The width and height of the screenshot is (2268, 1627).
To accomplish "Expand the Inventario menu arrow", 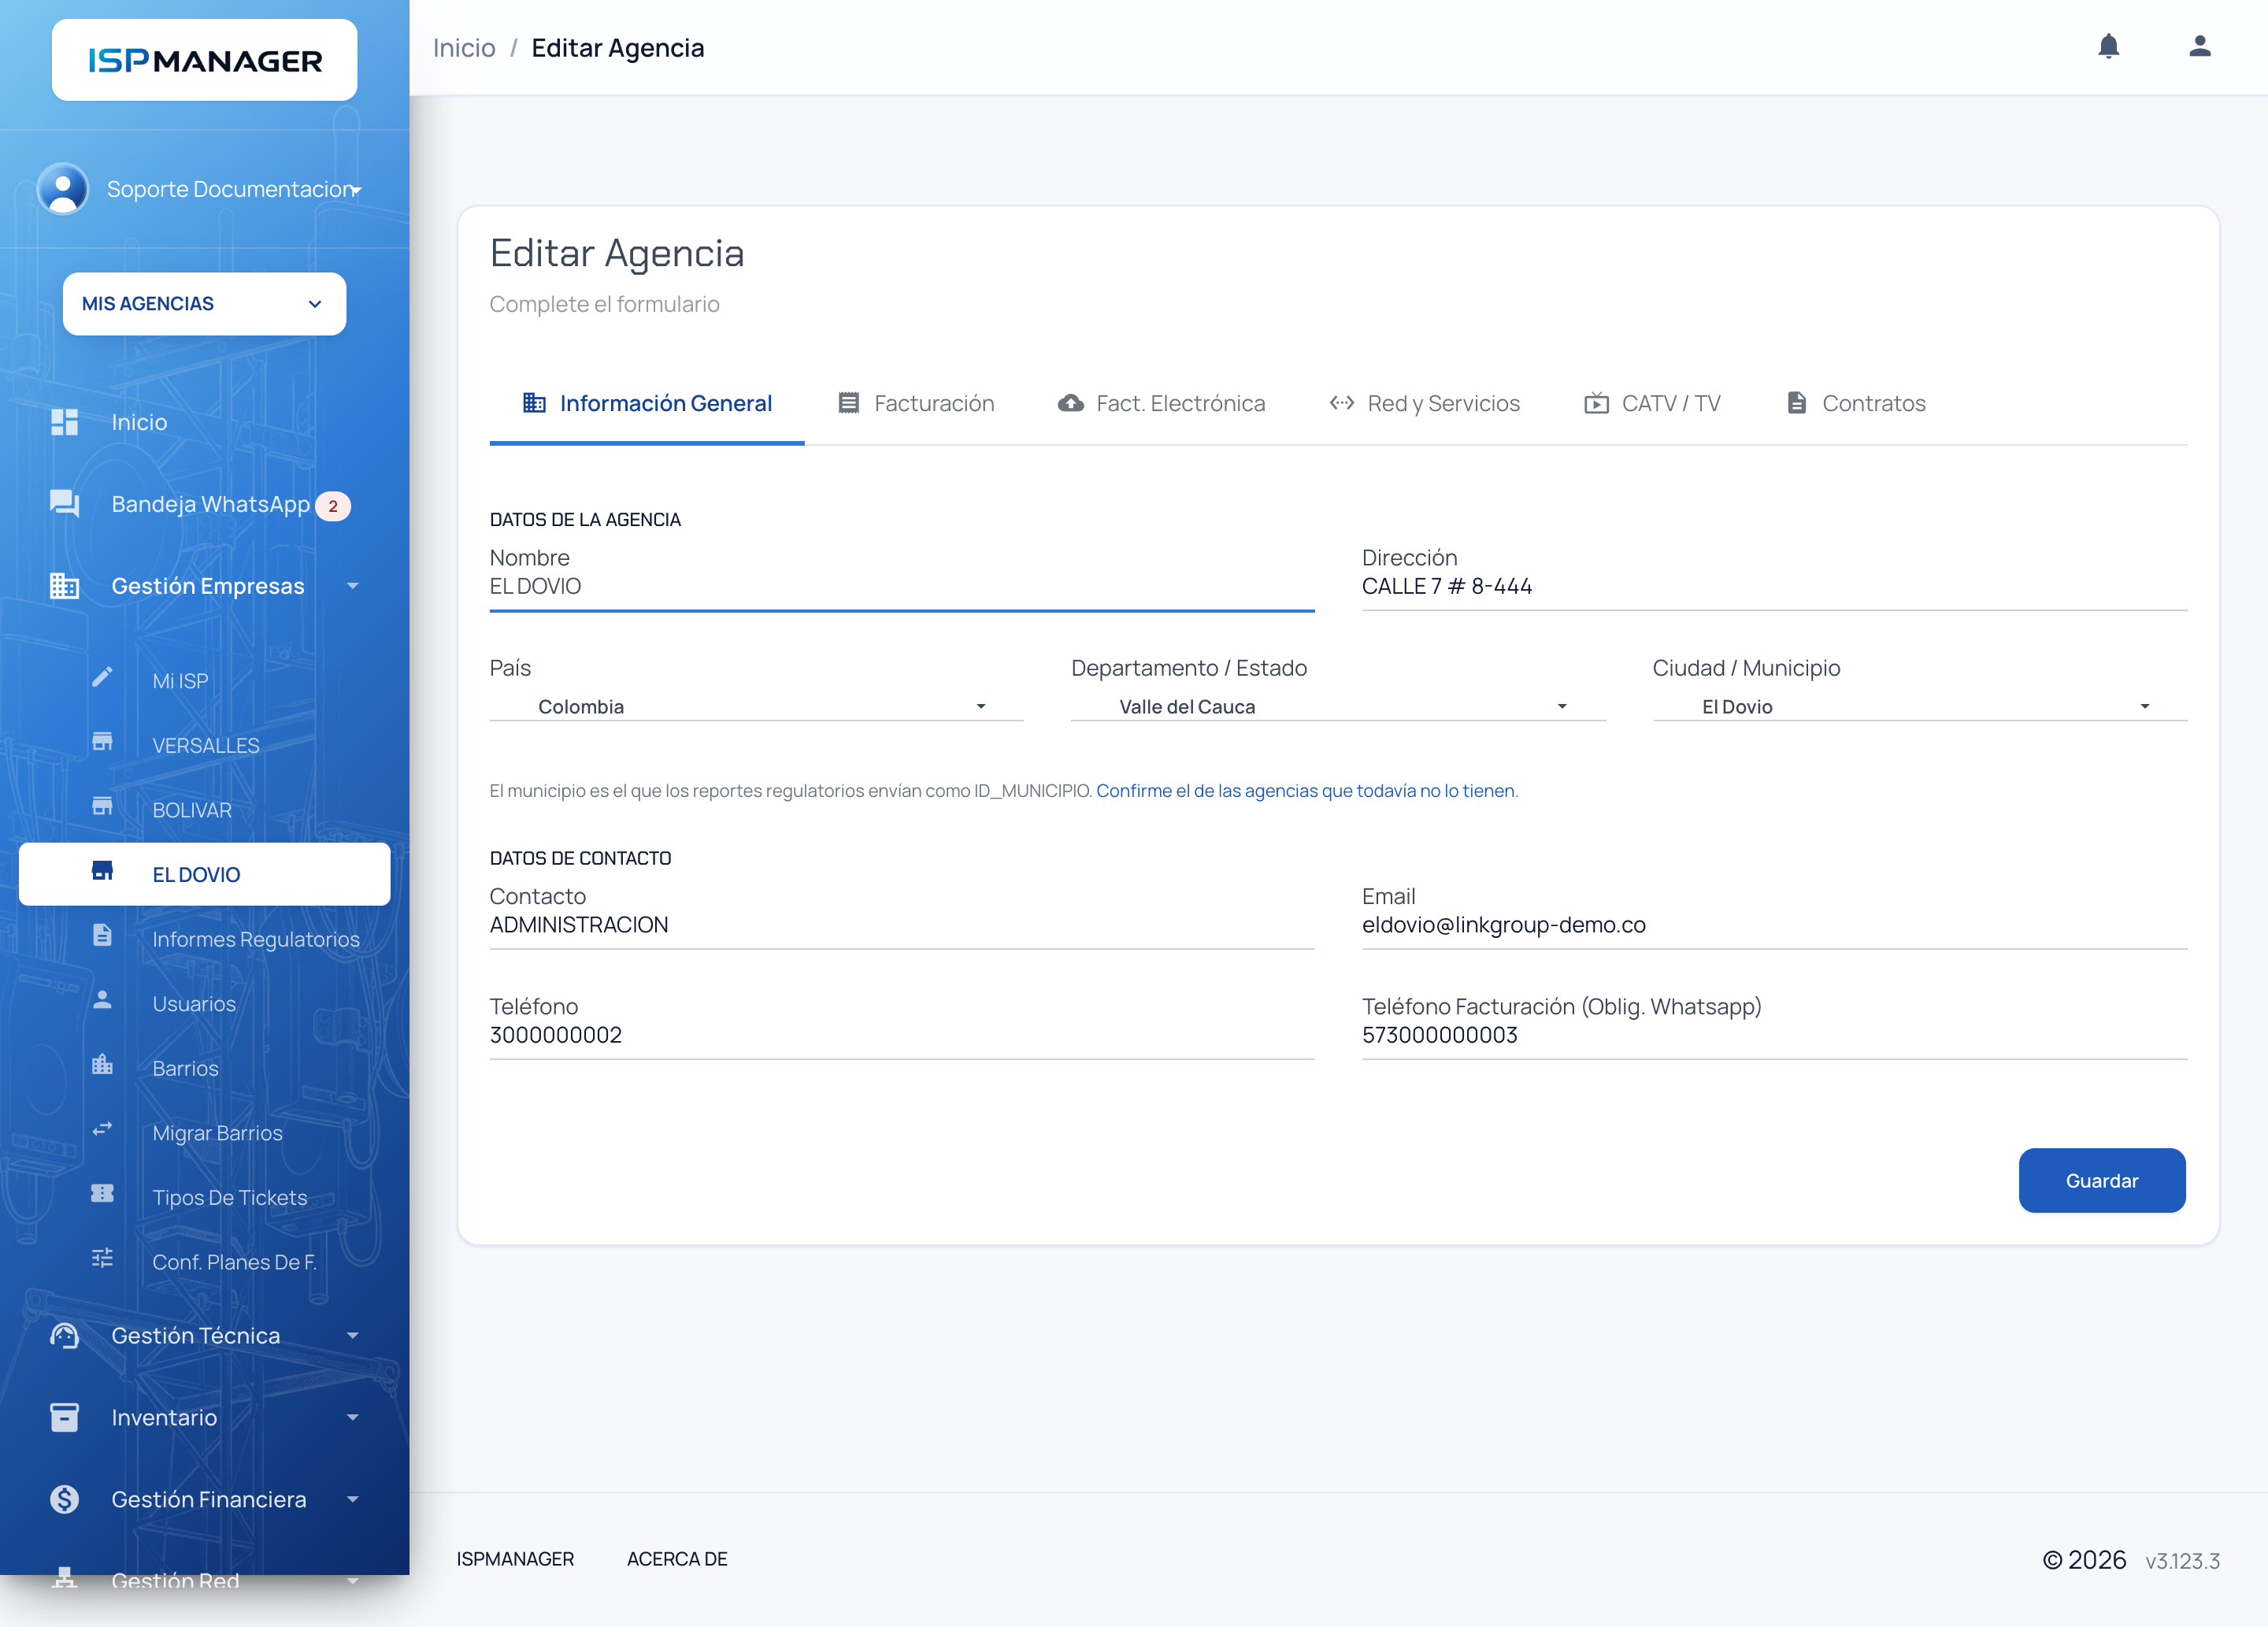I will pos(352,1418).
